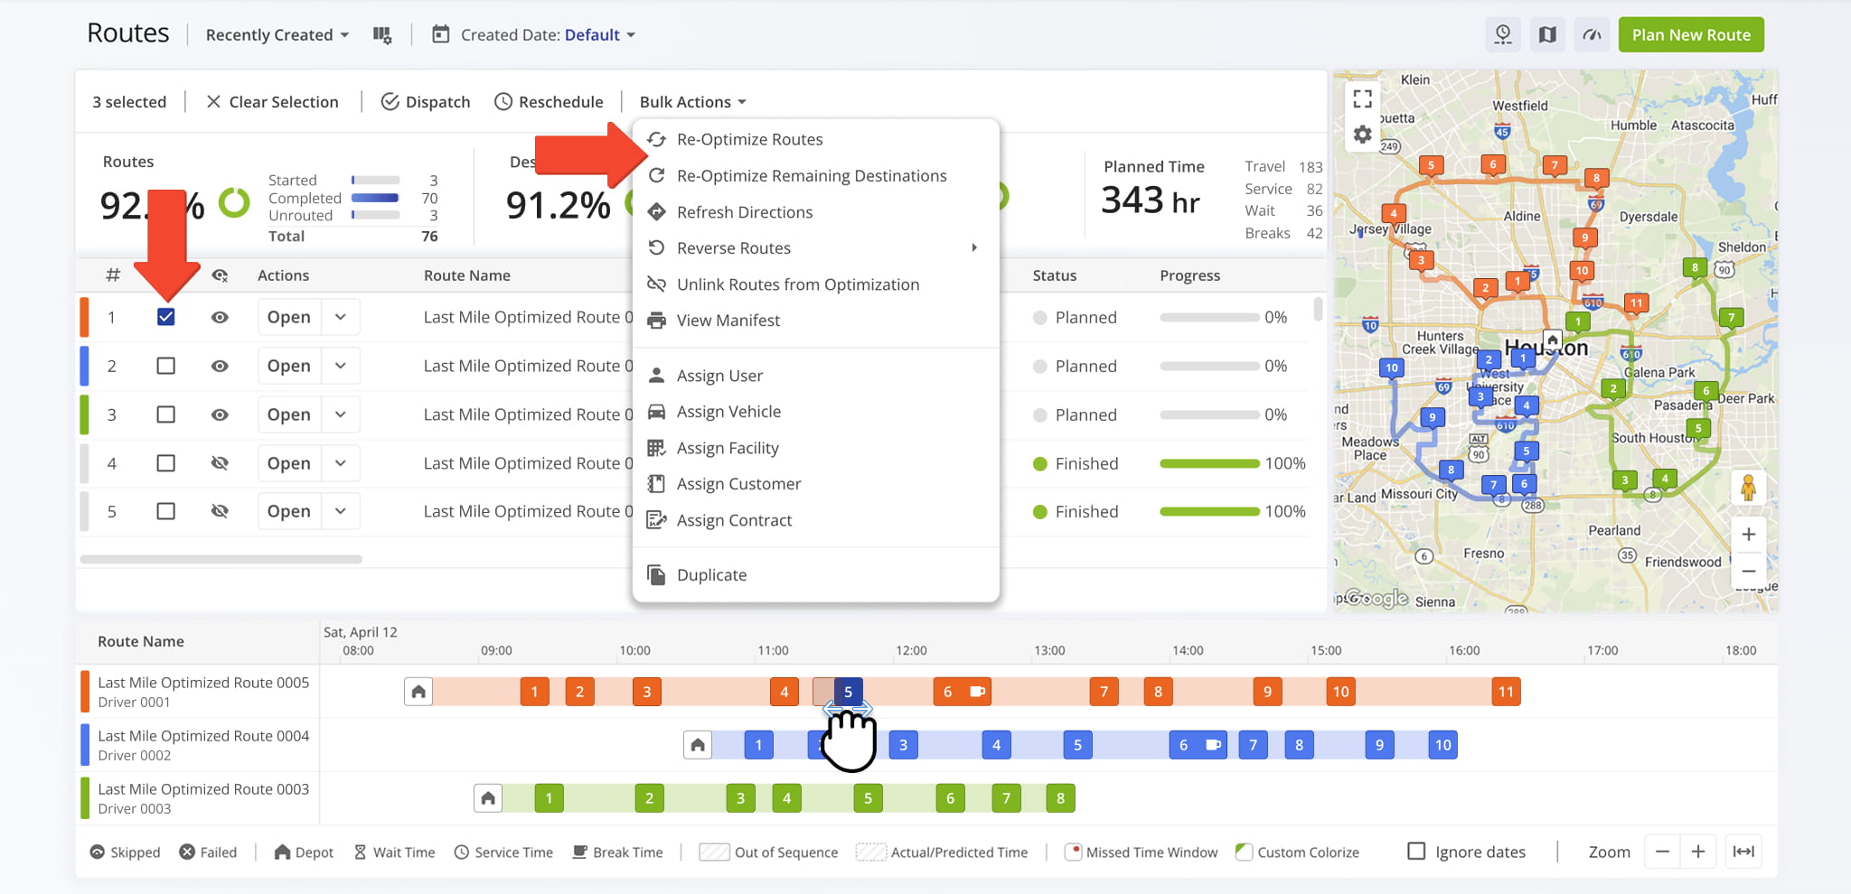Click the map view icon near Plan New Route
This screenshot has width=1851, height=894.
tap(1546, 33)
